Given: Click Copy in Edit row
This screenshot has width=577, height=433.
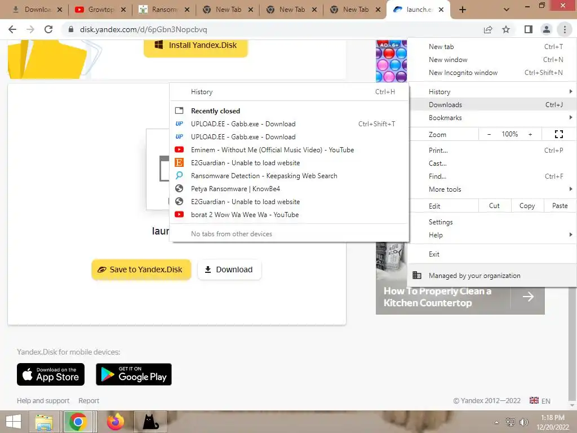Looking at the screenshot, I should (x=527, y=206).
